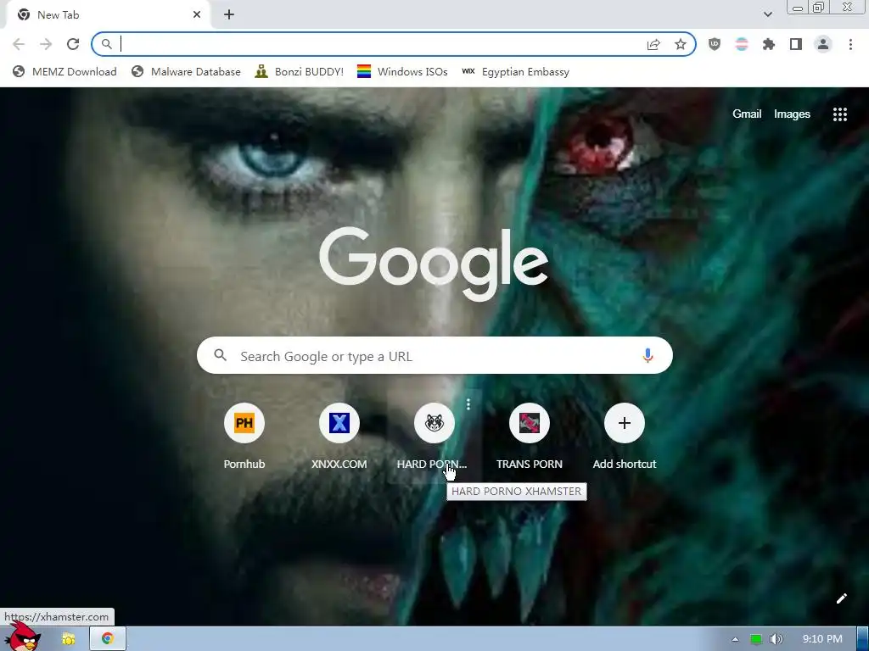Expand the tab search chevron
The height and width of the screenshot is (651, 869).
tap(767, 14)
